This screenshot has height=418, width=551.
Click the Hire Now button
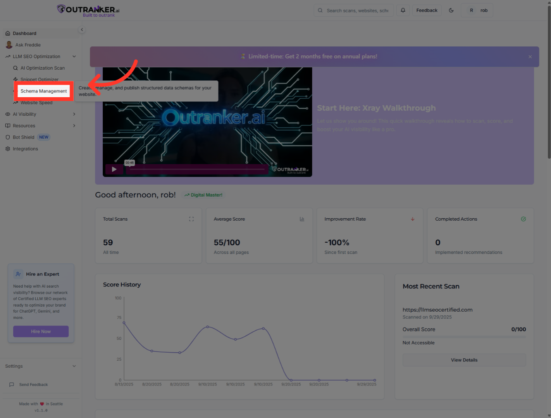[x=41, y=332]
